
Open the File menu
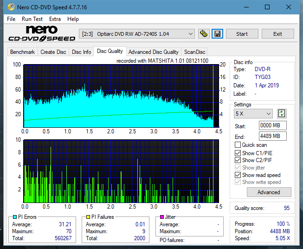tap(11, 19)
